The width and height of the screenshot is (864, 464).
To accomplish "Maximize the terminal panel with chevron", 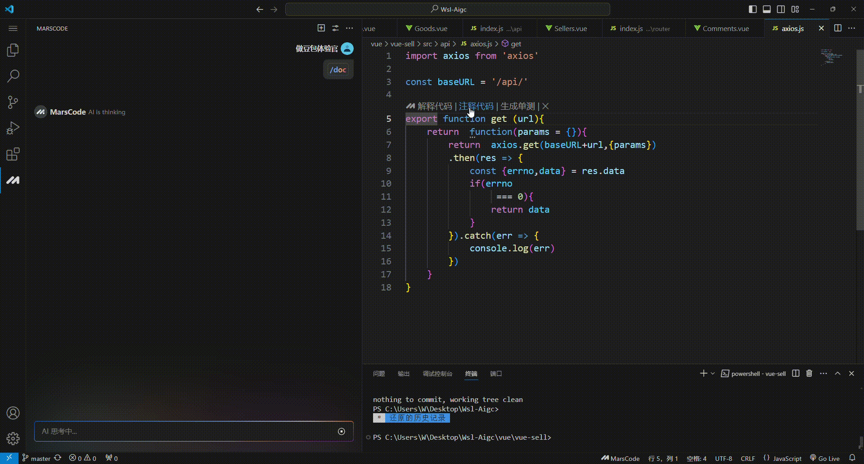I will pyautogui.click(x=837, y=374).
